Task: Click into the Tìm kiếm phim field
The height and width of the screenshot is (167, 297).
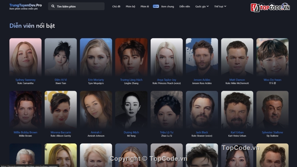Action: [78, 6]
